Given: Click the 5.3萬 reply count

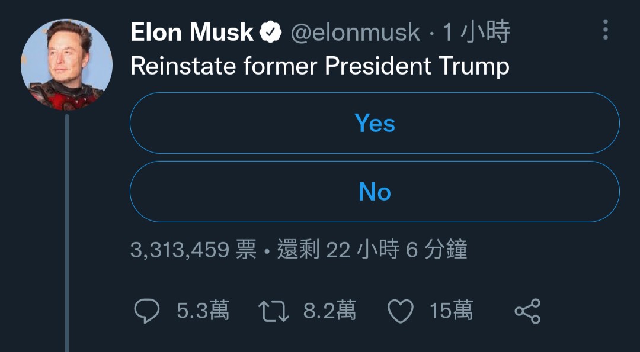Looking at the screenshot, I should pos(203,311).
